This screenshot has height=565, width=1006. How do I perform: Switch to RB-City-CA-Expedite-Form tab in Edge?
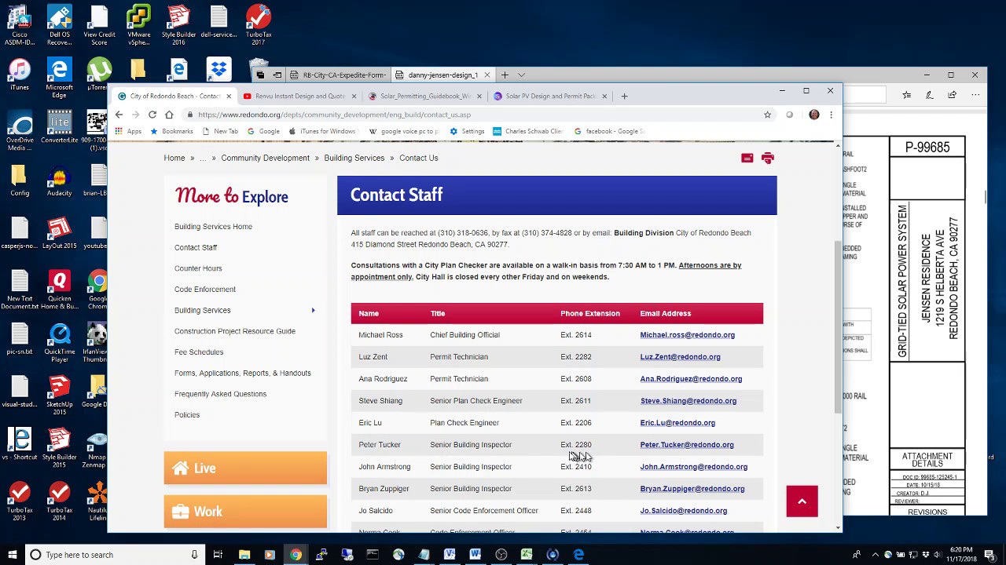[339, 75]
